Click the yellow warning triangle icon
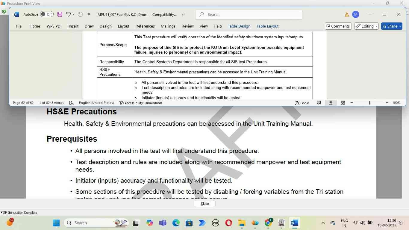This screenshot has height=230, width=409. tap(347, 14)
